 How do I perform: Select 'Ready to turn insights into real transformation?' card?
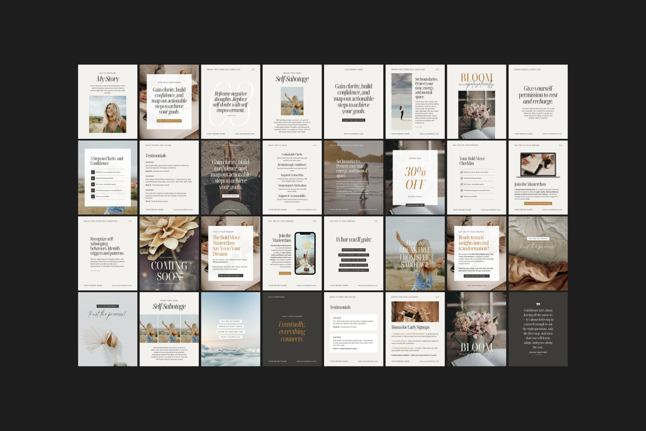476,254
